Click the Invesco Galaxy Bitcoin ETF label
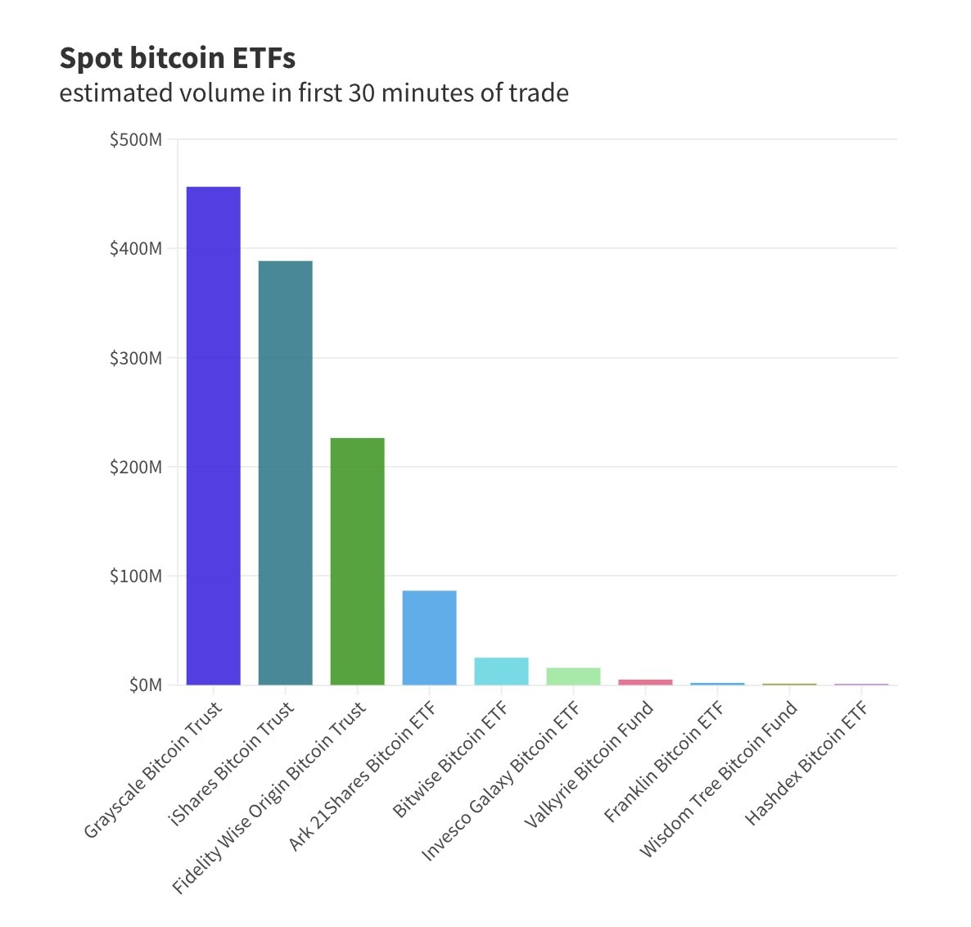This screenshot has width=971, height=927. point(501,781)
